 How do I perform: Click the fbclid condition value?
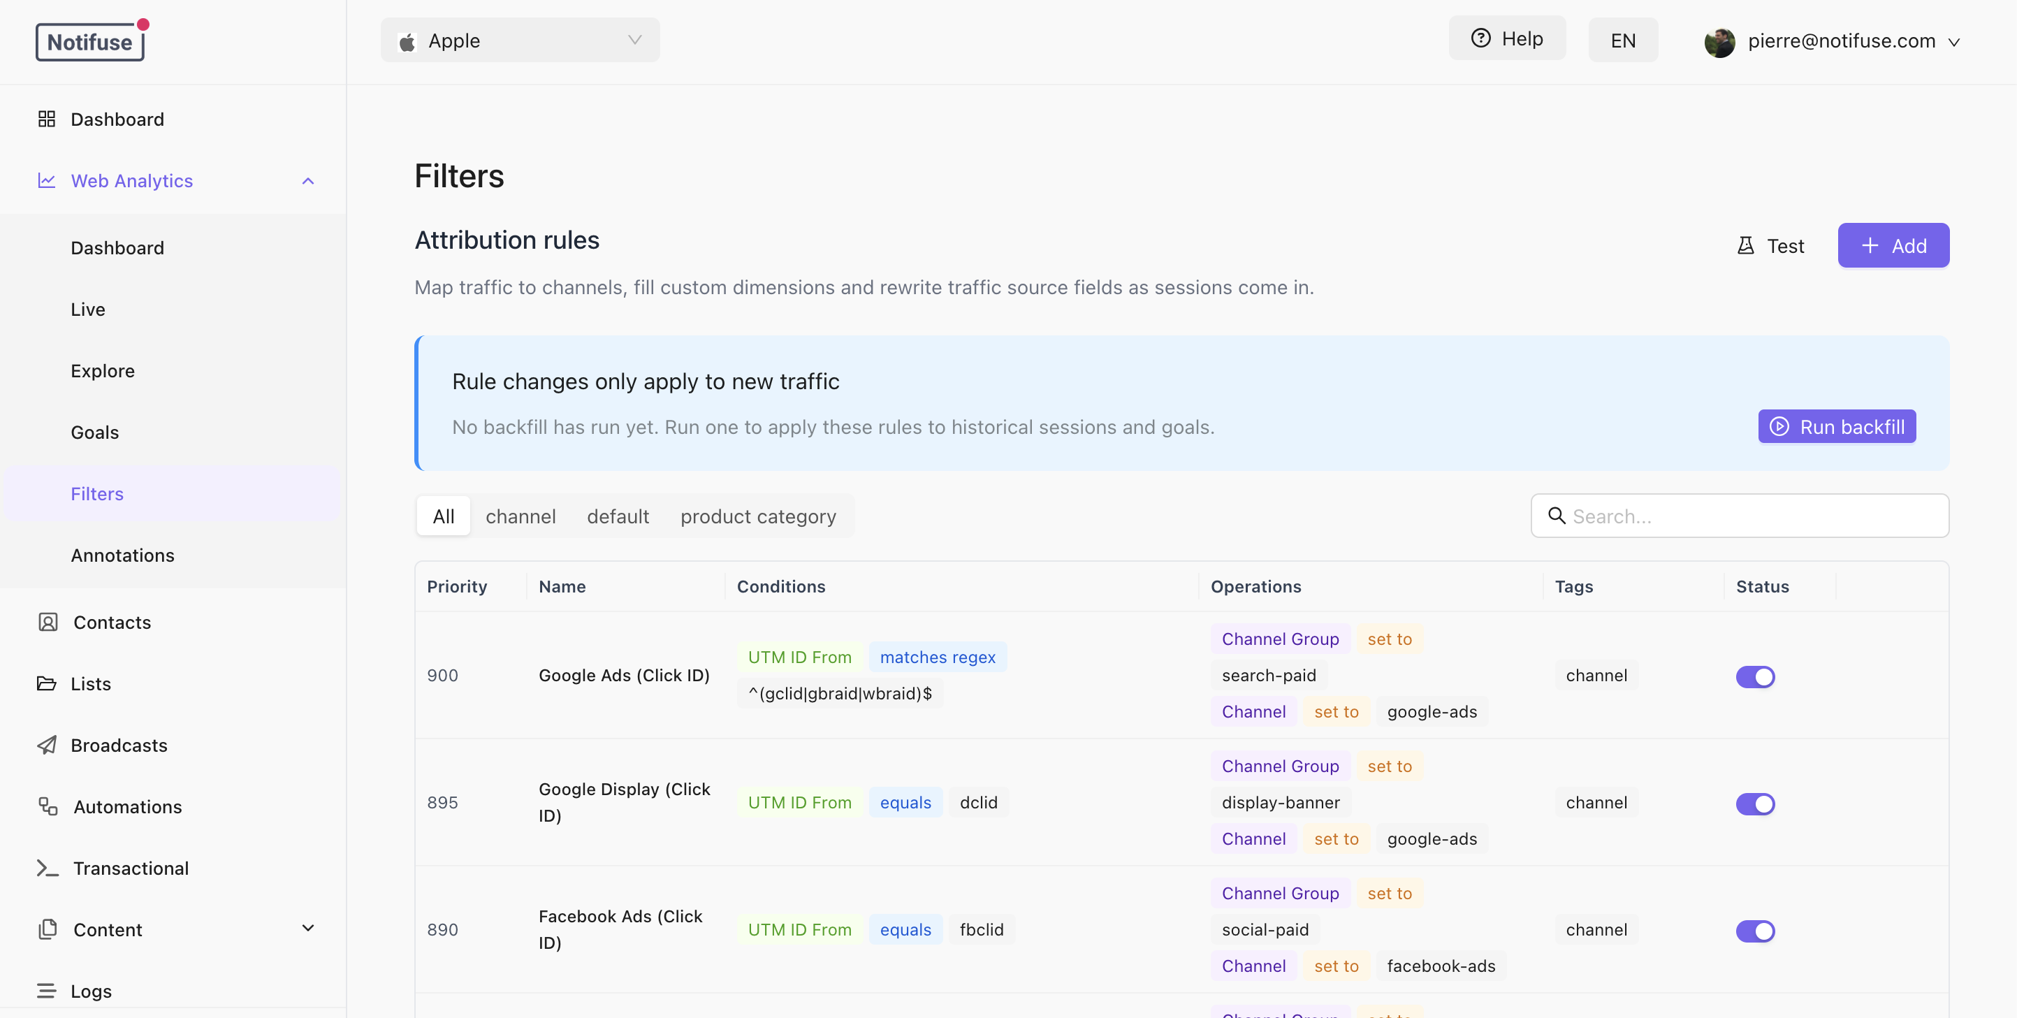981,929
